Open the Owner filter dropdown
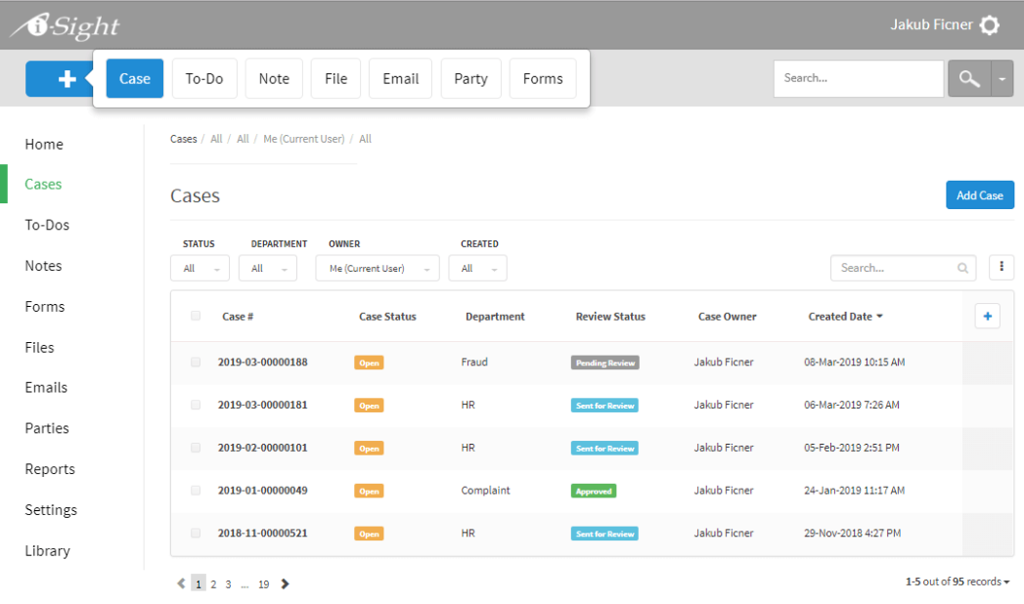 coord(378,268)
